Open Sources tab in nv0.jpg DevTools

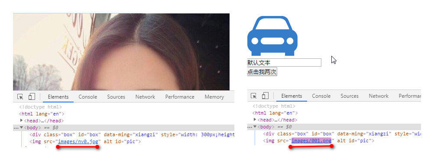(116, 97)
